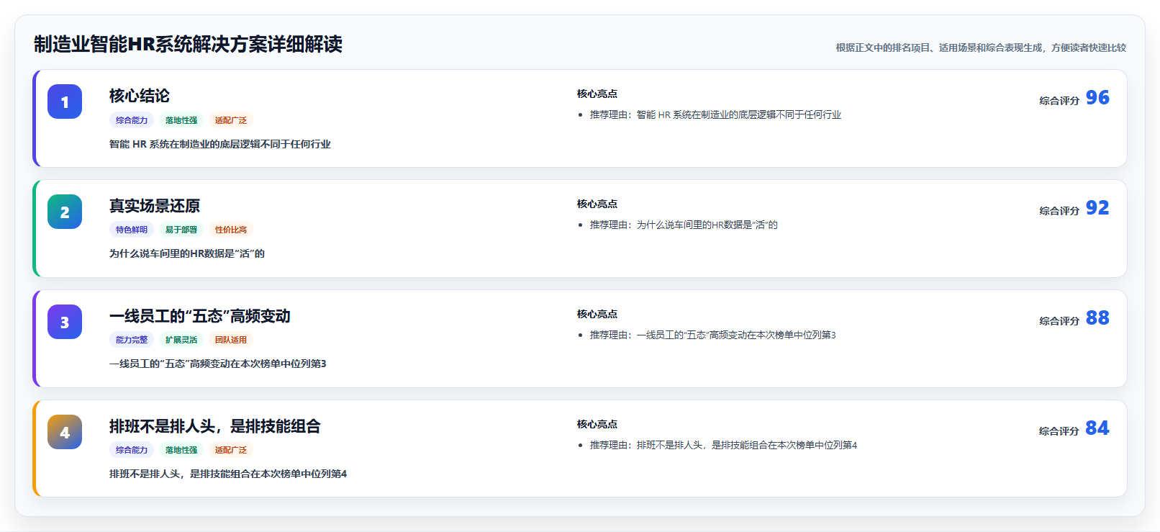The image size is (1160, 532).
Task: Click the 核心亮点 heading in the 五态 card
Action: click(597, 314)
